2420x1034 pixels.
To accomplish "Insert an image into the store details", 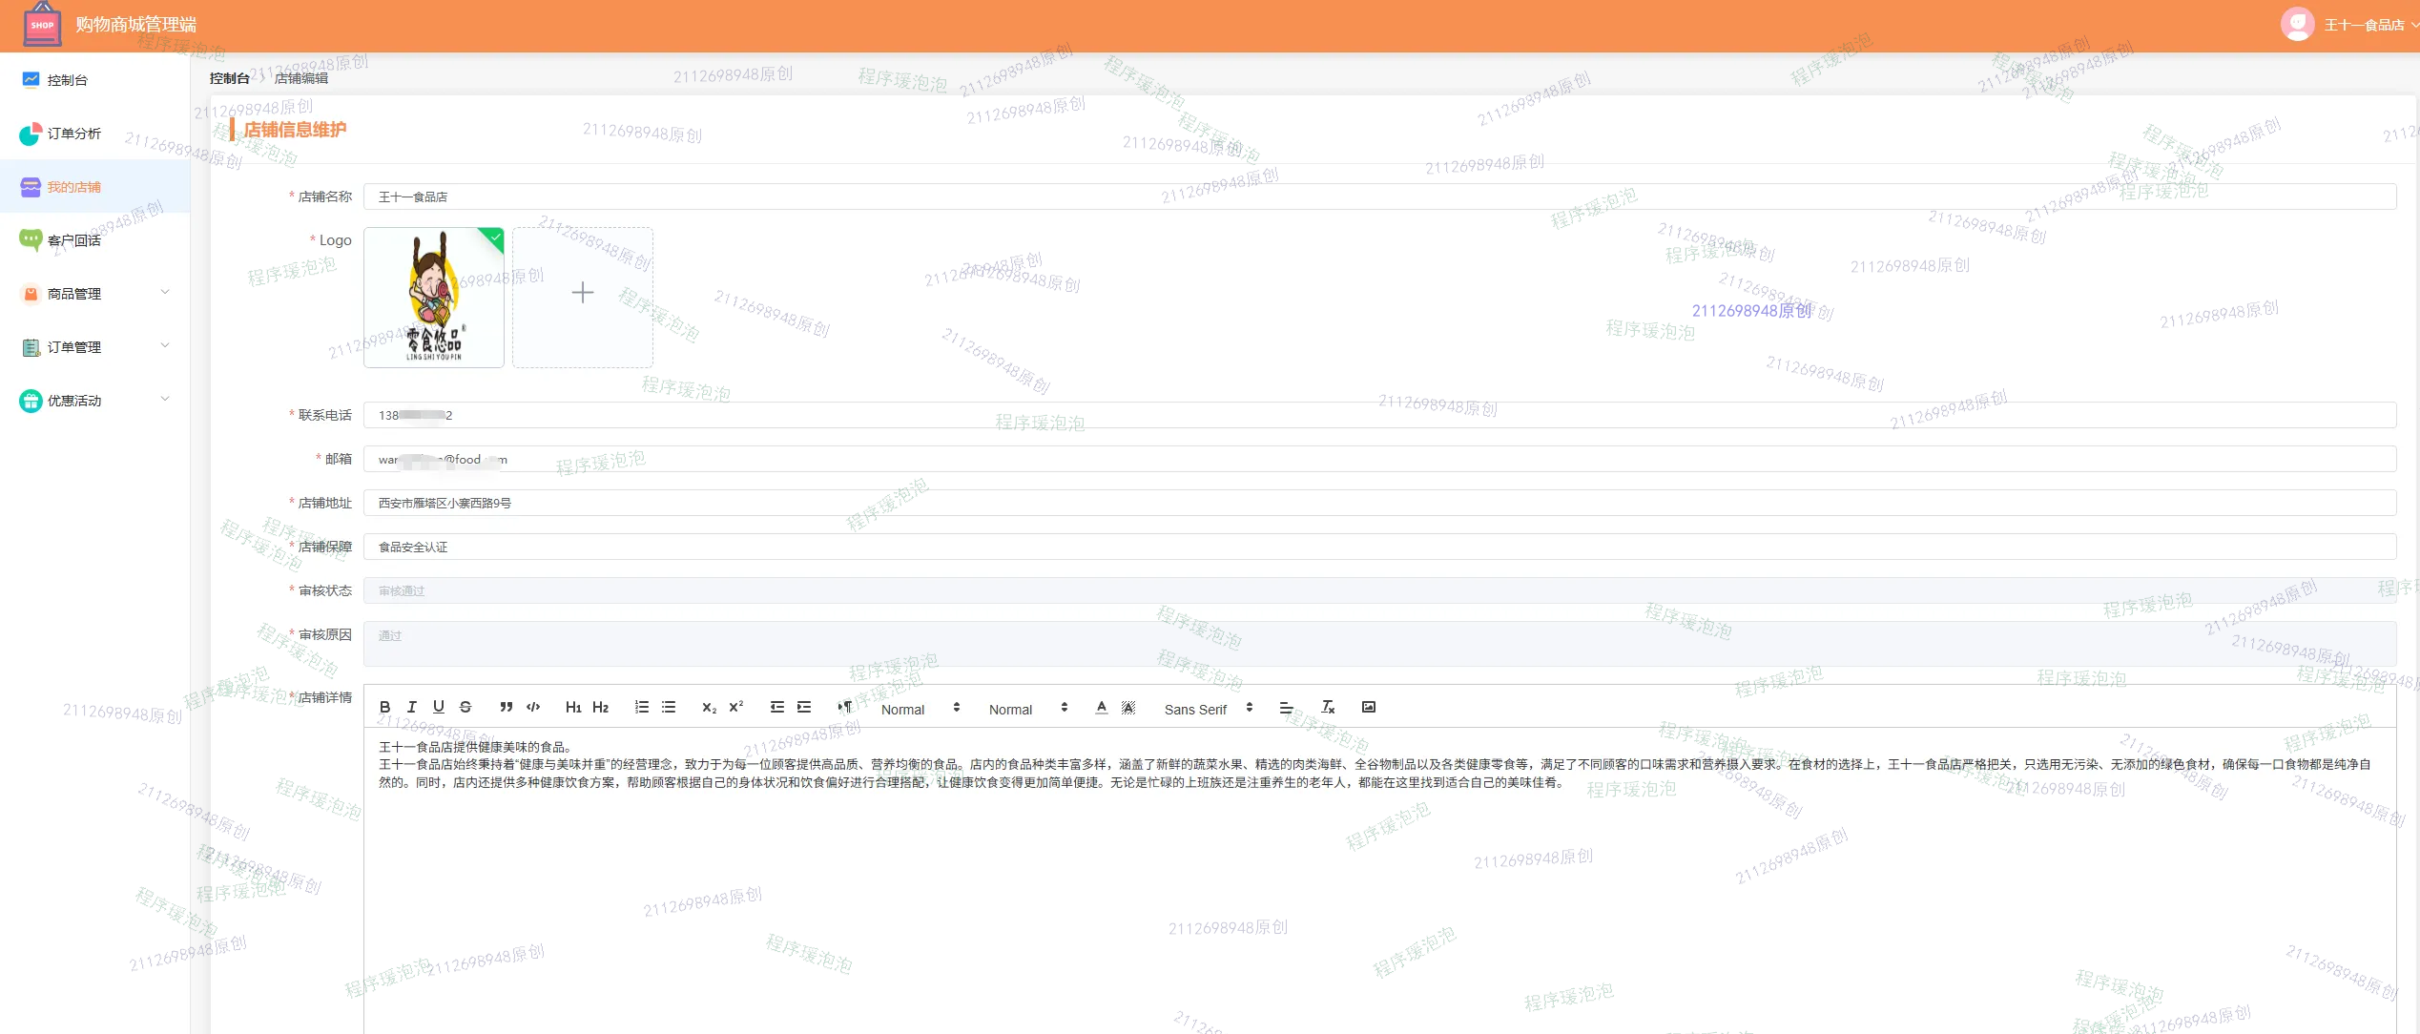I will [1368, 707].
